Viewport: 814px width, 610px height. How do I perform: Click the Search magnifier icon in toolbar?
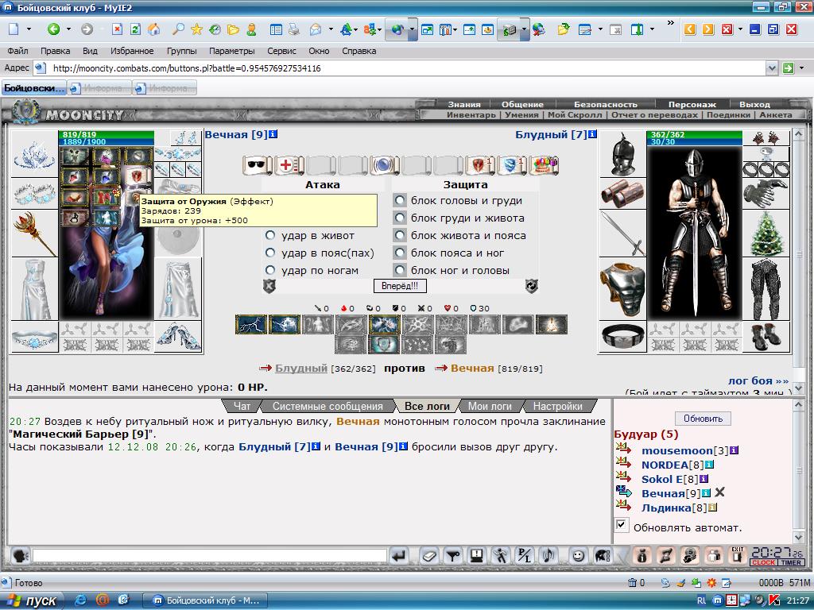(178, 29)
